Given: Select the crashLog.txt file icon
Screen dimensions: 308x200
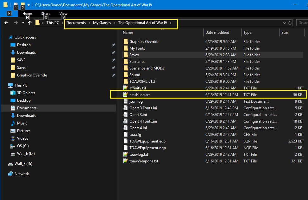Looking at the screenshot, I should 126,94.
